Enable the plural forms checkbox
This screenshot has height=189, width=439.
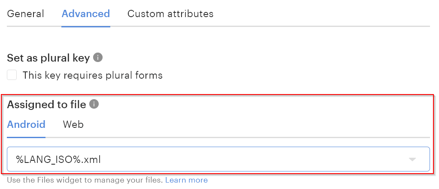[12, 76]
